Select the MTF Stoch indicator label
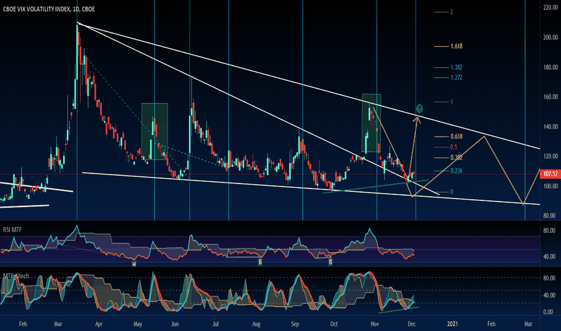The height and width of the screenshot is (331, 561). [x=16, y=276]
